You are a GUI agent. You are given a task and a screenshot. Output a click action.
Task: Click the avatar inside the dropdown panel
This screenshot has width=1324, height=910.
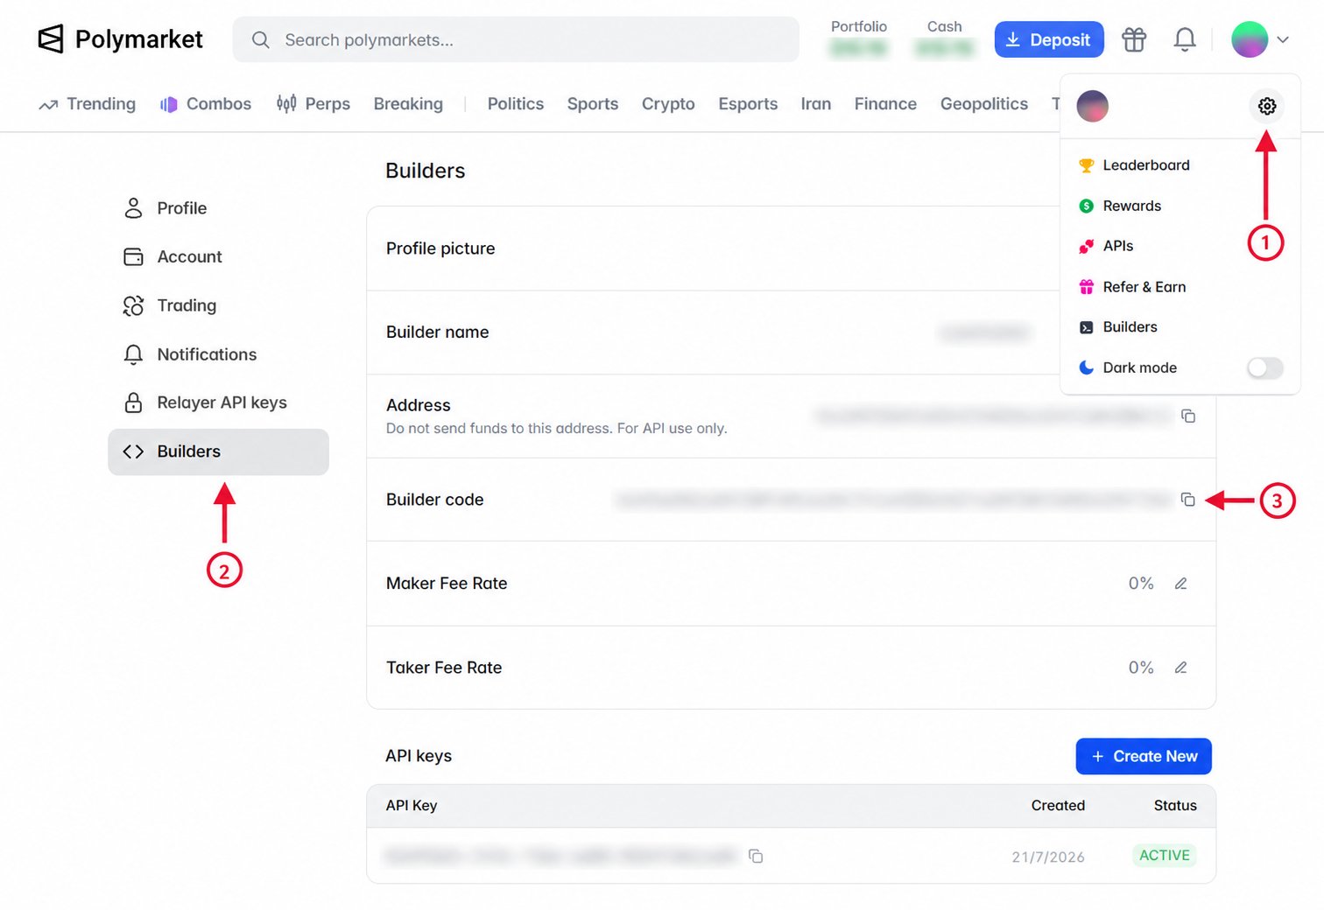1092,106
